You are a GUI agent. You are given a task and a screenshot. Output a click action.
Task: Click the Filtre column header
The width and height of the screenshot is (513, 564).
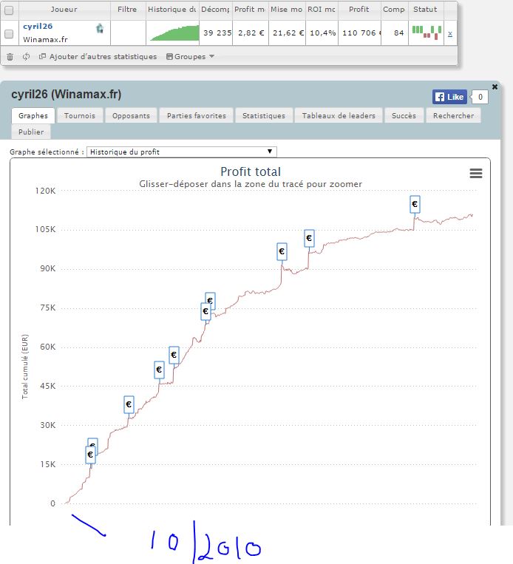click(x=127, y=10)
